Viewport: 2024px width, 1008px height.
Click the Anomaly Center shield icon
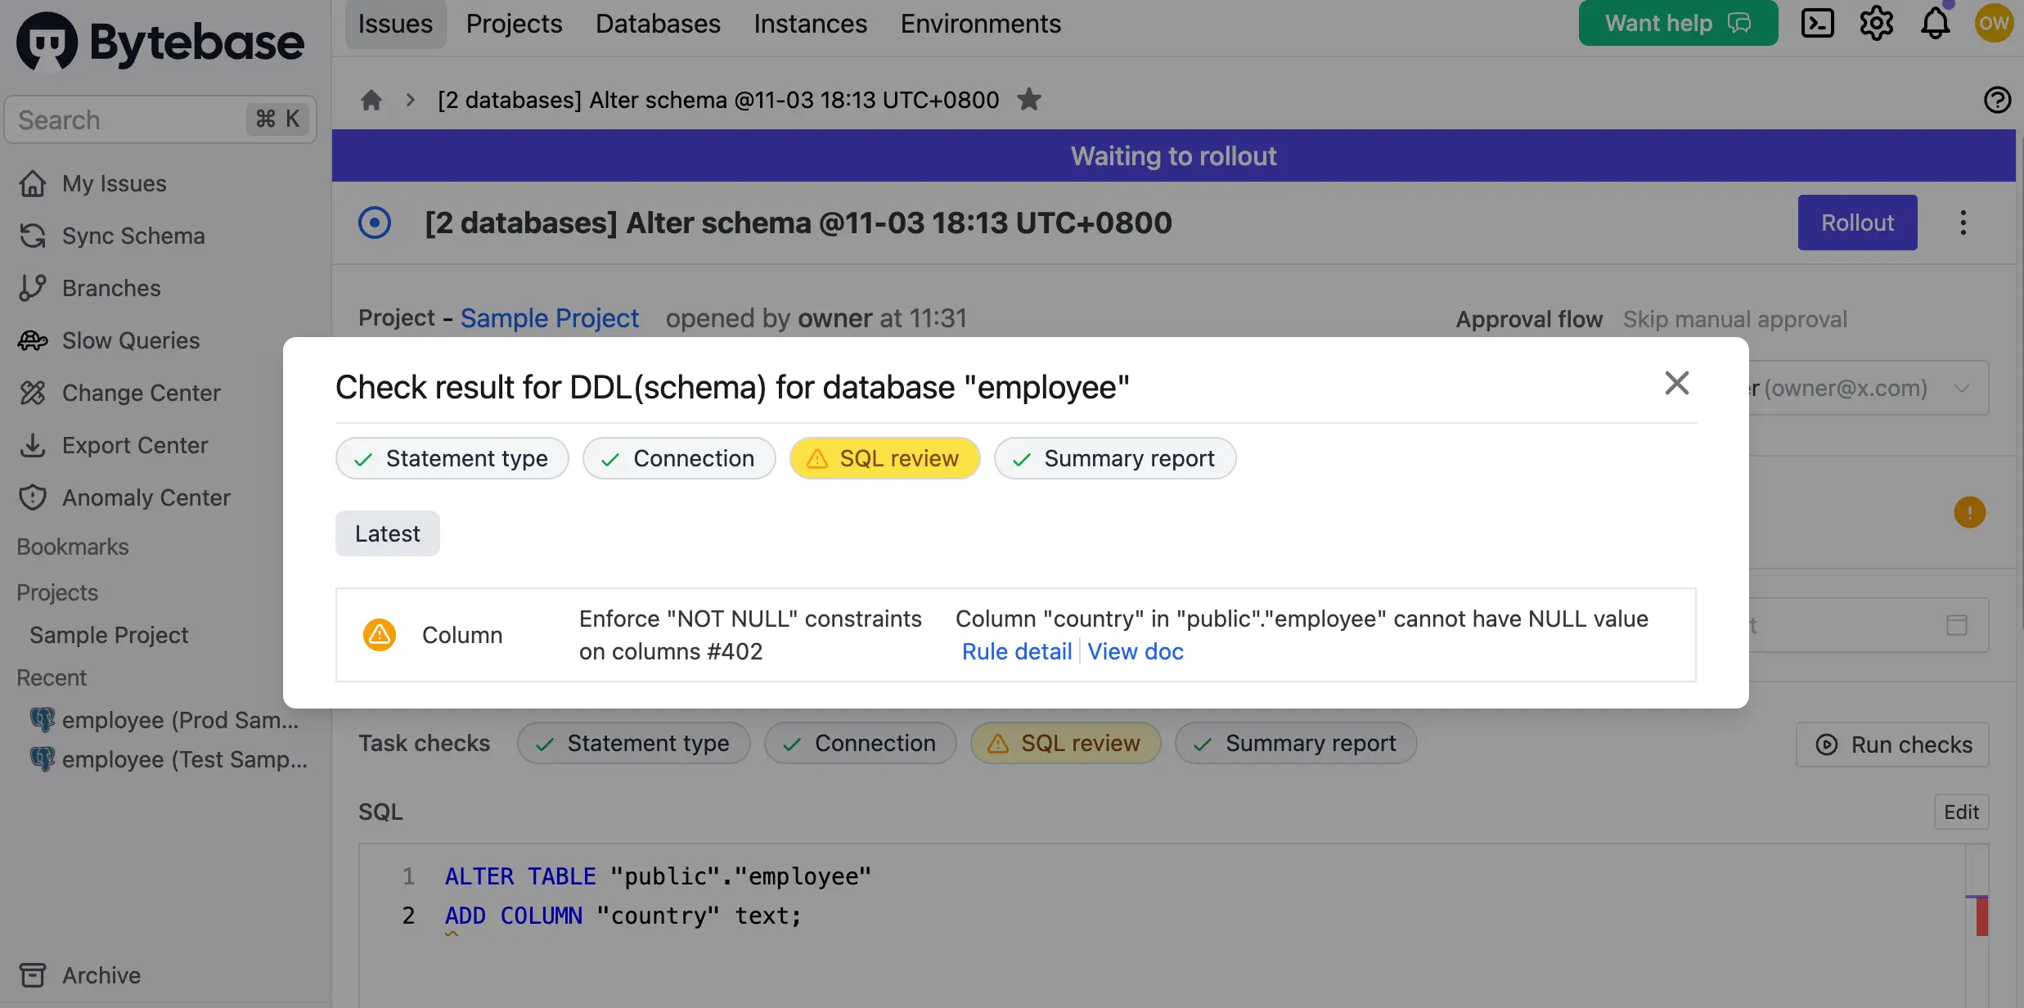pyautogui.click(x=33, y=497)
